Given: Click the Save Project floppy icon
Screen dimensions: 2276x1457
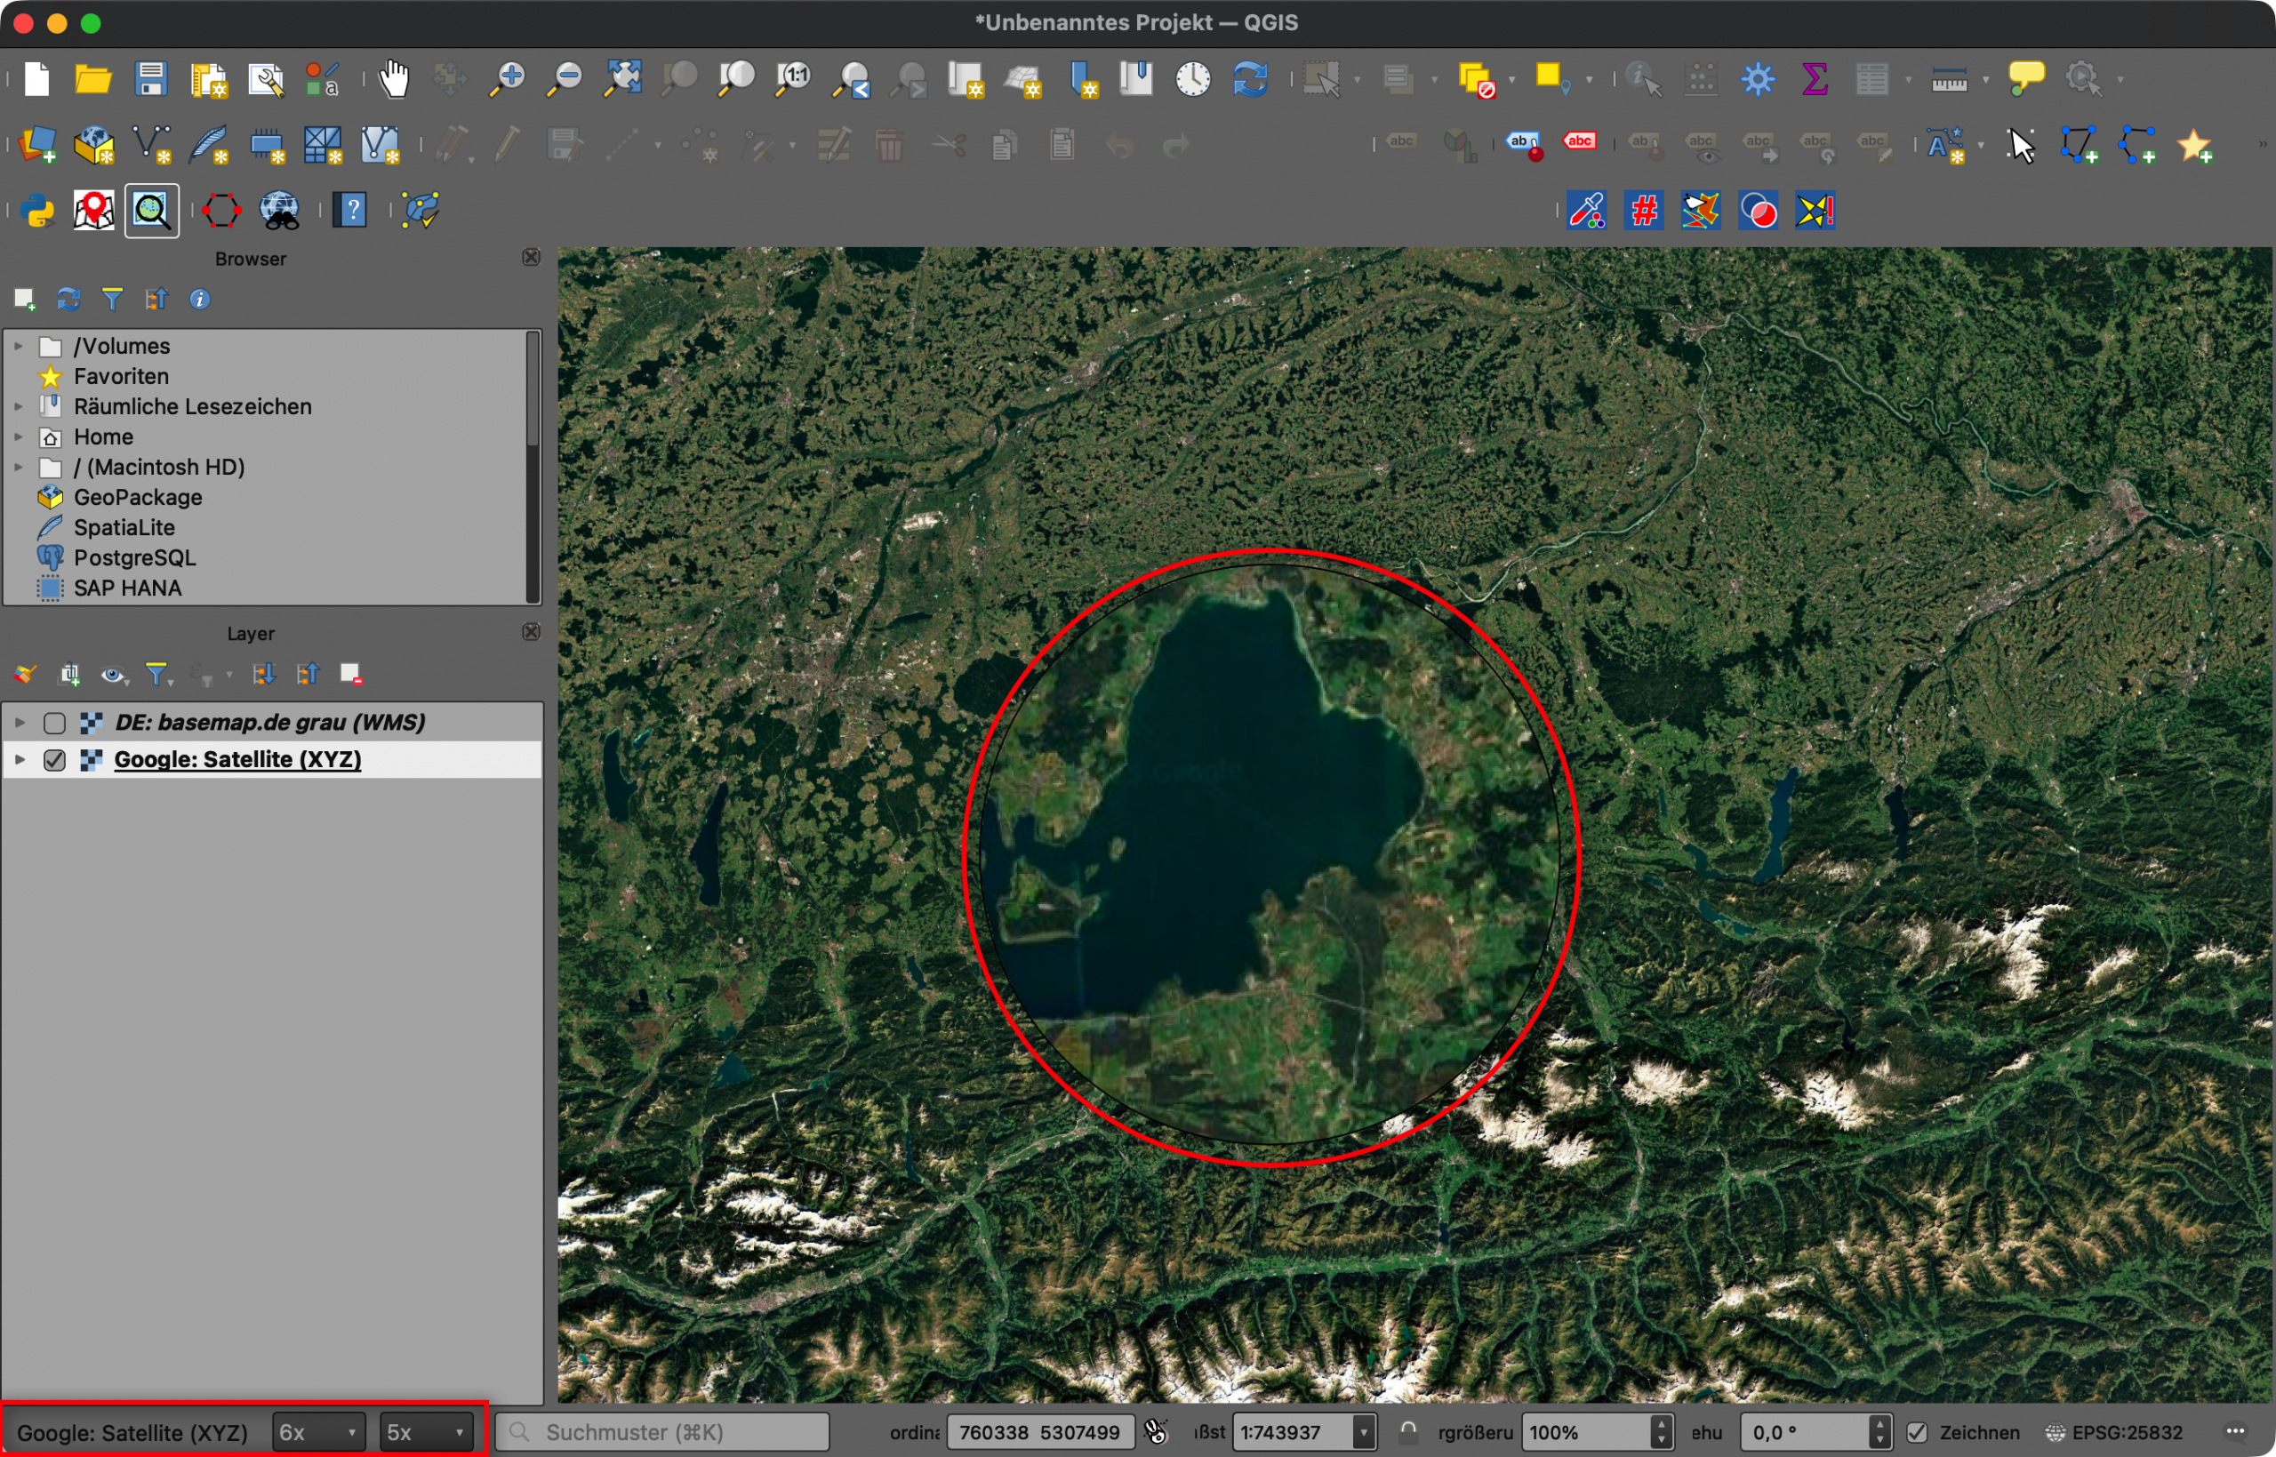Looking at the screenshot, I should (150, 78).
